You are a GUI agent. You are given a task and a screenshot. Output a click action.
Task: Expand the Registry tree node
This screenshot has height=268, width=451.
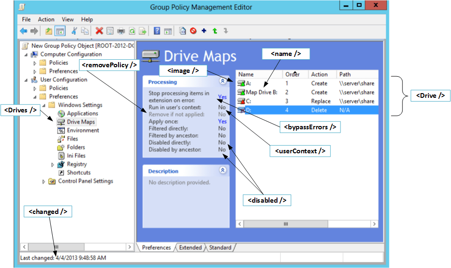coord(53,165)
